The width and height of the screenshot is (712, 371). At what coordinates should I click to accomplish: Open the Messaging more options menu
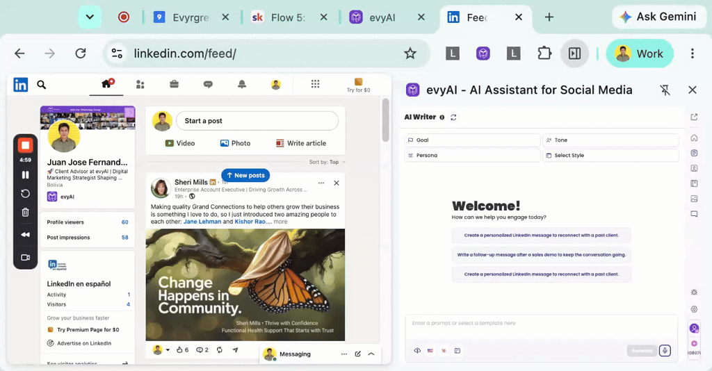(x=343, y=354)
